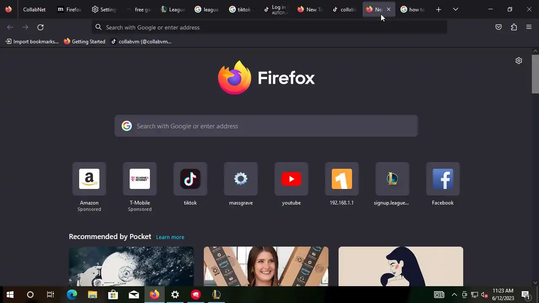Open the tiktok shortcut tile
Image resolution: width=539 pixels, height=303 pixels.
190,179
